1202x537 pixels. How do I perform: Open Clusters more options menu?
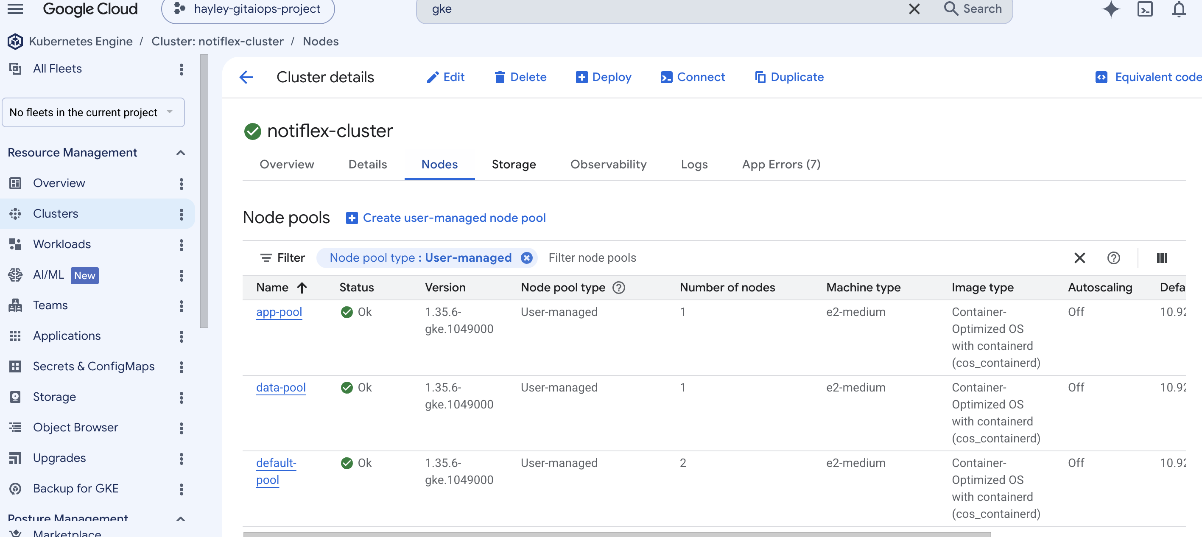pyautogui.click(x=182, y=214)
